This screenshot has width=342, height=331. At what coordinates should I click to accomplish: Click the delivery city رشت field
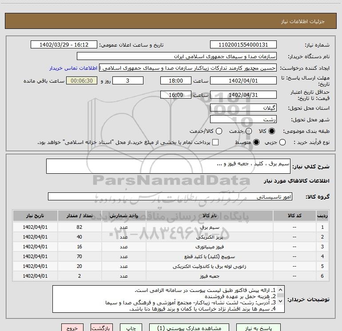coord(243,120)
